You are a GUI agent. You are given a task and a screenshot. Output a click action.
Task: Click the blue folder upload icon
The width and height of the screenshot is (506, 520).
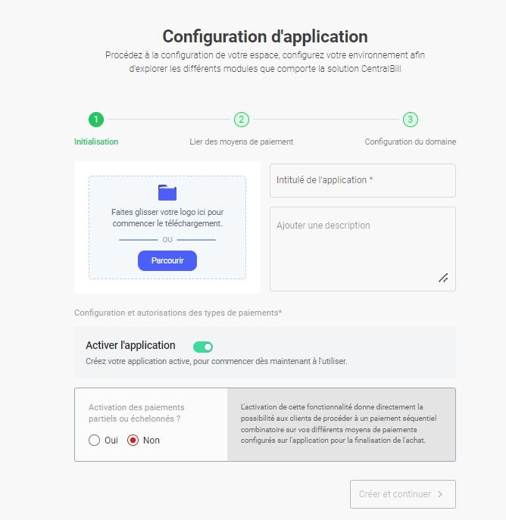(x=167, y=192)
